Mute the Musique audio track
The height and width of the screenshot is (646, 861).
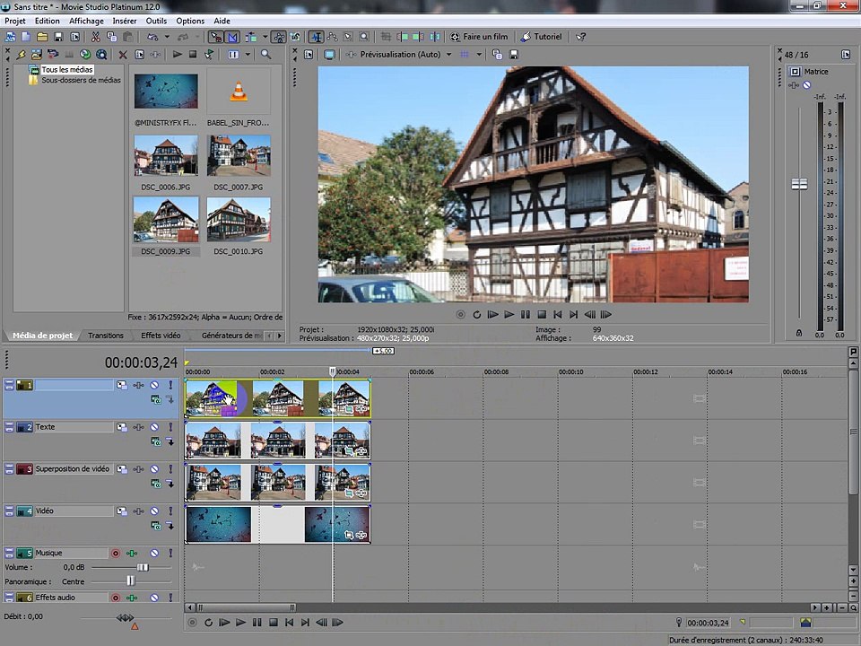point(154,554)
